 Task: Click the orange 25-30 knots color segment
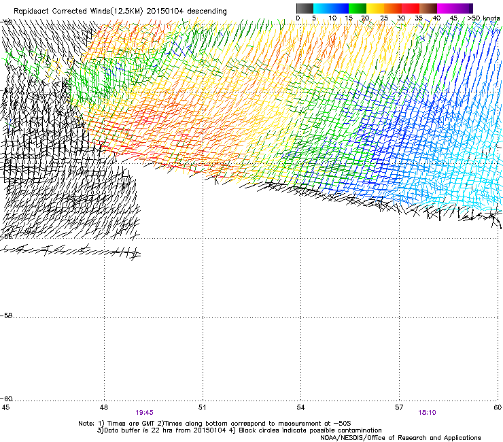[393, 8]
